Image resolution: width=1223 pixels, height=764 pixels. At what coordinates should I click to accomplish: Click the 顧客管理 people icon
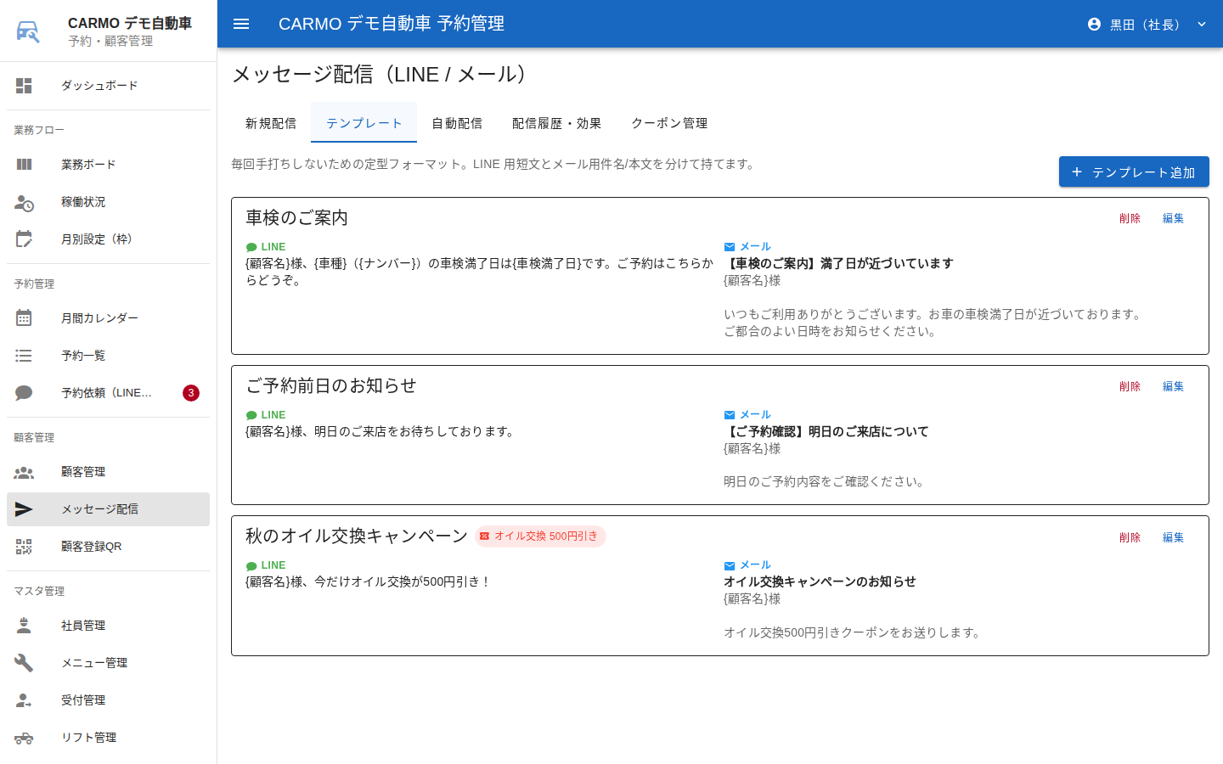pyautogui.click(x=24, y=472)
